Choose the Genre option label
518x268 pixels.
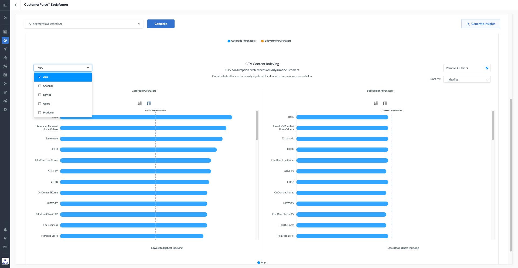(47, 104)
